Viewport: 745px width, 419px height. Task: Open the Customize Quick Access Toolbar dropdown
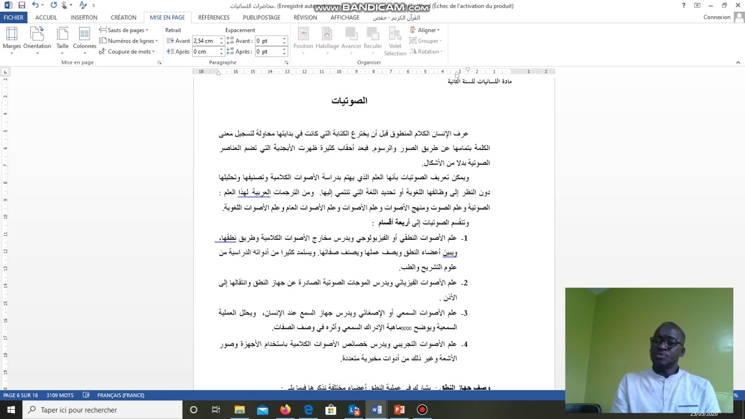click(94, 5)
